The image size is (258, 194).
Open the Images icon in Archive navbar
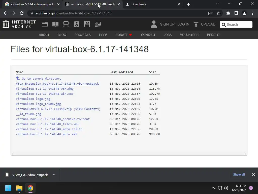(x=98, y=24)
